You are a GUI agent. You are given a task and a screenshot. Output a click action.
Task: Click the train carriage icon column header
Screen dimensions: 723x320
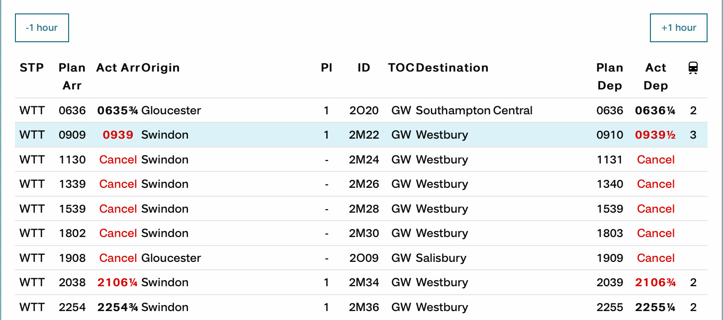pos(693,68)
